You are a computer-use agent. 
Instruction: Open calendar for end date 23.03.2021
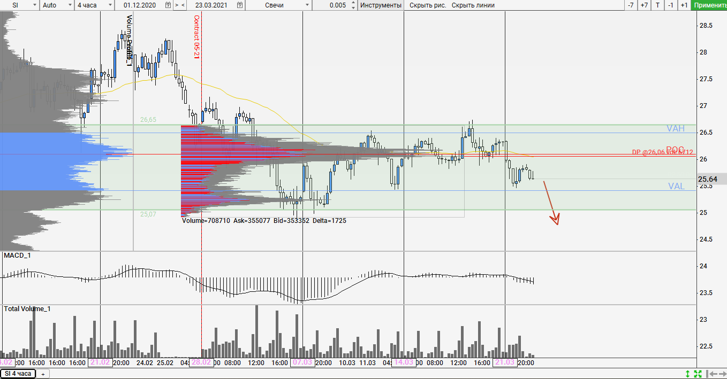coord(240,5)
